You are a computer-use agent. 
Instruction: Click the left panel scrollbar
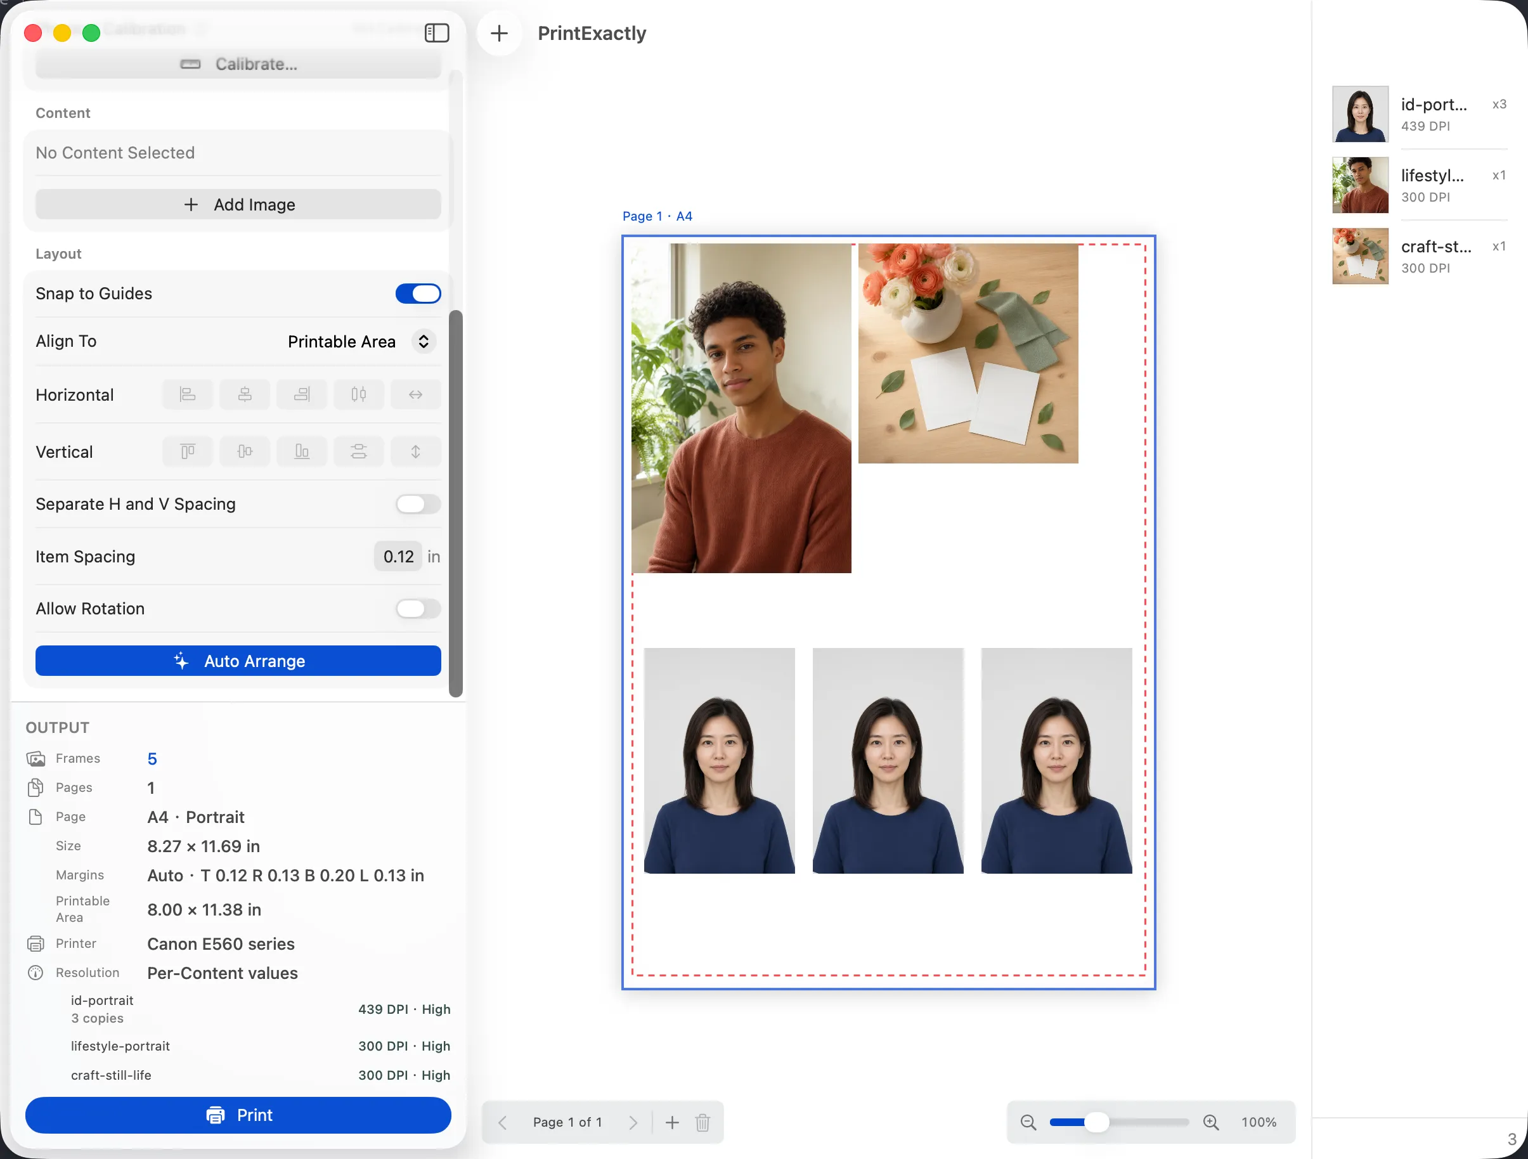455,503
